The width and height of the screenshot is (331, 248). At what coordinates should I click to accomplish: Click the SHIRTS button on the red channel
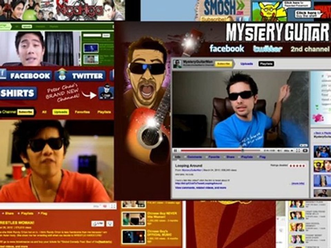click(x=18, y=93)
